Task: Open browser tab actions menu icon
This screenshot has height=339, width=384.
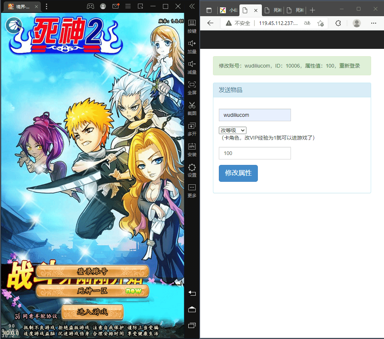Action: coord(209,10)
